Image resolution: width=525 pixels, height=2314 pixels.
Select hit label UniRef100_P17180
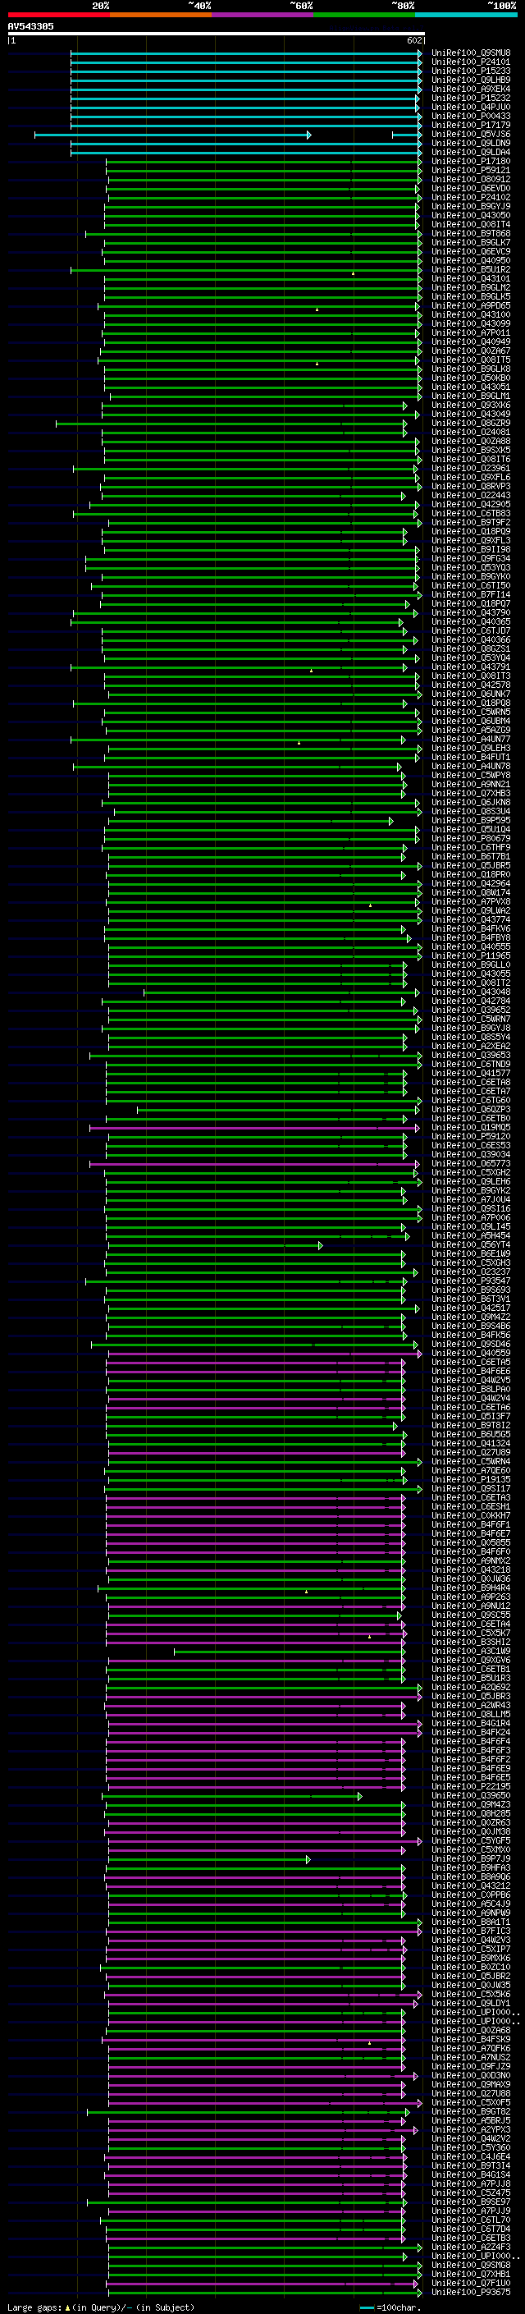[x=470, y=161]
